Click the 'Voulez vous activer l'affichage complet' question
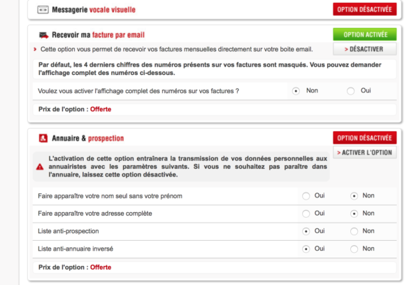409x285 pixels. 138,91
